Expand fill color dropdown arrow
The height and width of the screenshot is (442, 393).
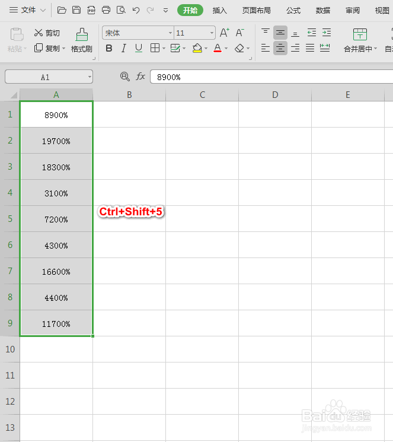pos(206,49)
